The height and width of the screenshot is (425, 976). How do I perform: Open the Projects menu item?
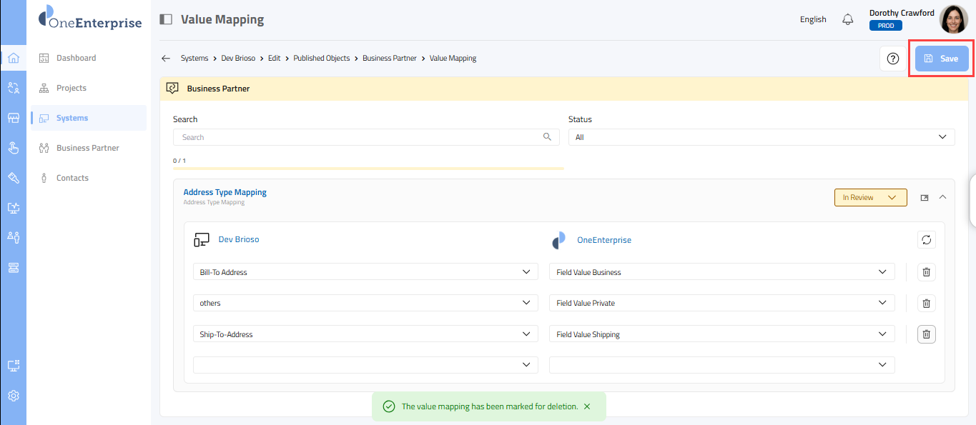pyautogui.click(x=72, y=88)
